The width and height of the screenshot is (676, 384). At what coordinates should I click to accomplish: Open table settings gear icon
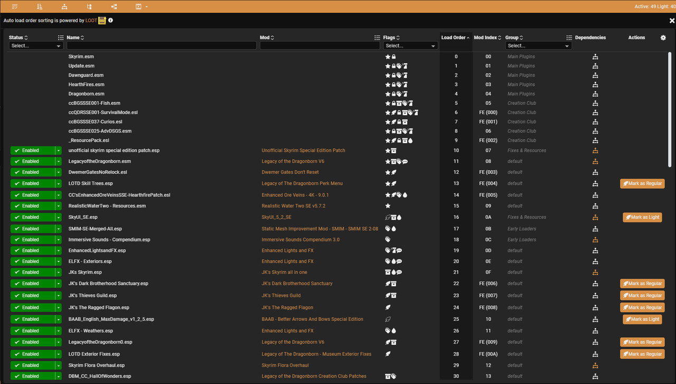pyautogui.click(x=663, y=38)
